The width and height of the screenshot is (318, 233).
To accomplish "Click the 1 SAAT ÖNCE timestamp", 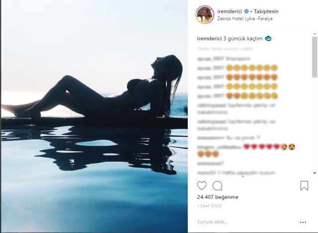I will click(x=210, y=206).
